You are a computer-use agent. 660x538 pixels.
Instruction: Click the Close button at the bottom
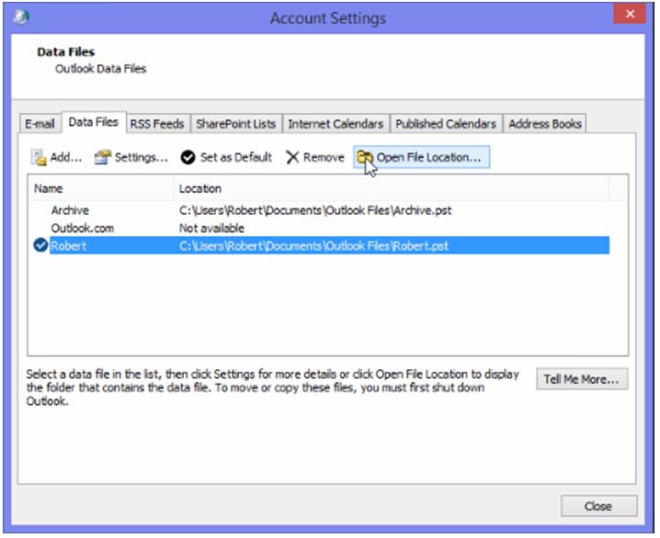598,506
